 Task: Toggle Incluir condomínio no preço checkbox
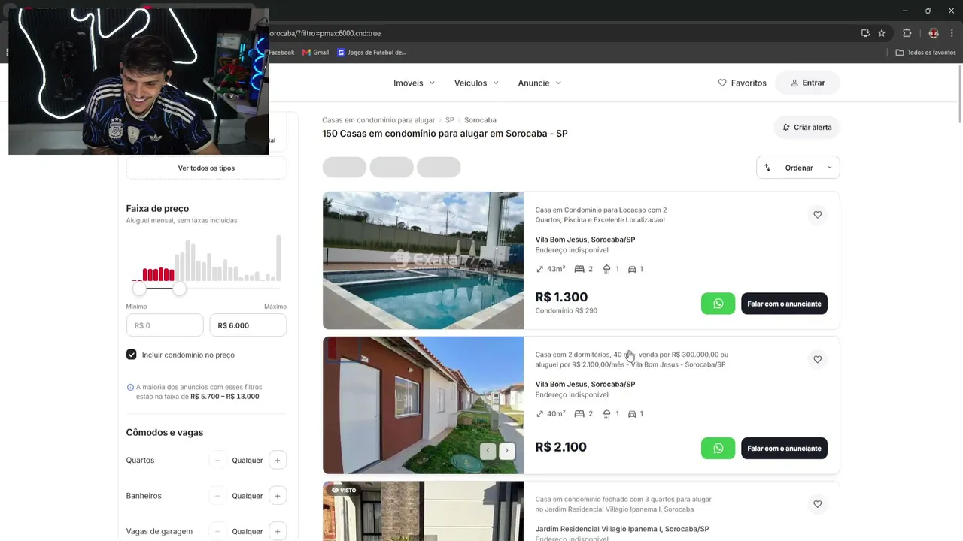(132, 355)
